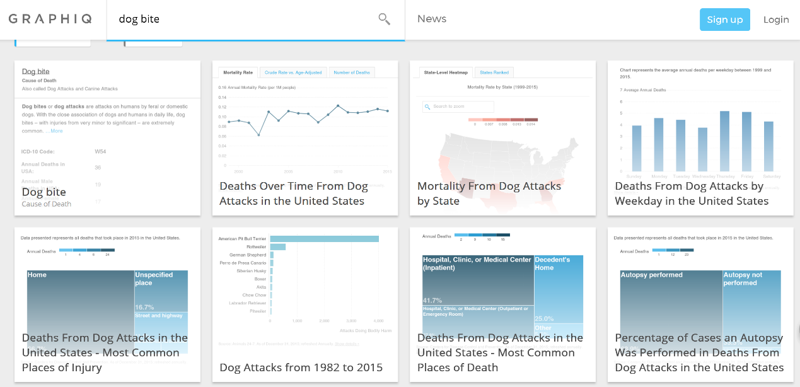Select the State-Level Heatmap tab
The image size is (800, 387).
tap(446, 72)
